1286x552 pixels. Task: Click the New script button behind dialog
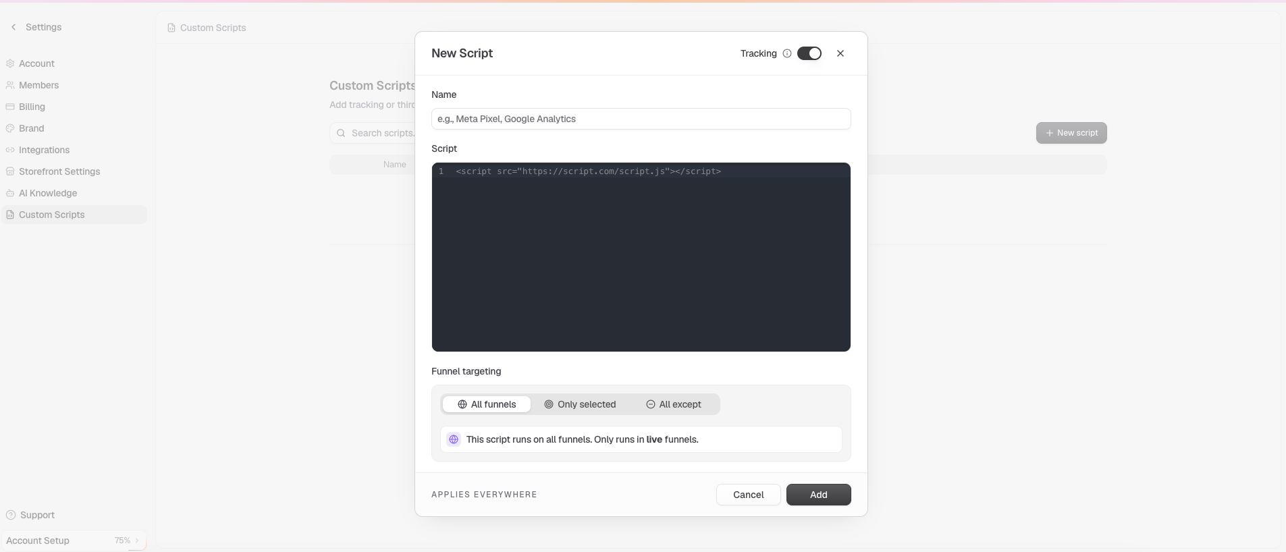point(1071,133)
